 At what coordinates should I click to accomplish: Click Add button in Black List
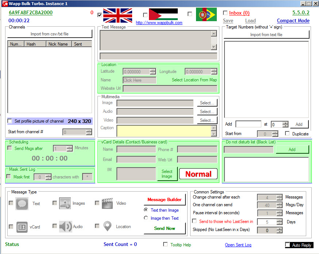[x=292, y=150]
